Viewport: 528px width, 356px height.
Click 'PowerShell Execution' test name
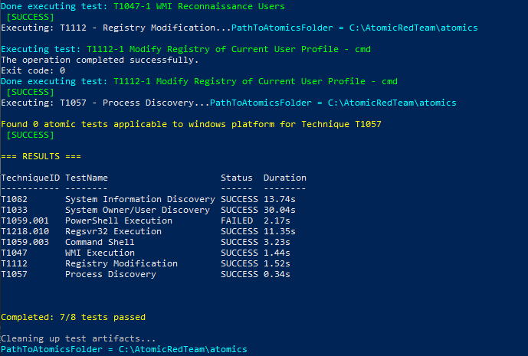119,220
